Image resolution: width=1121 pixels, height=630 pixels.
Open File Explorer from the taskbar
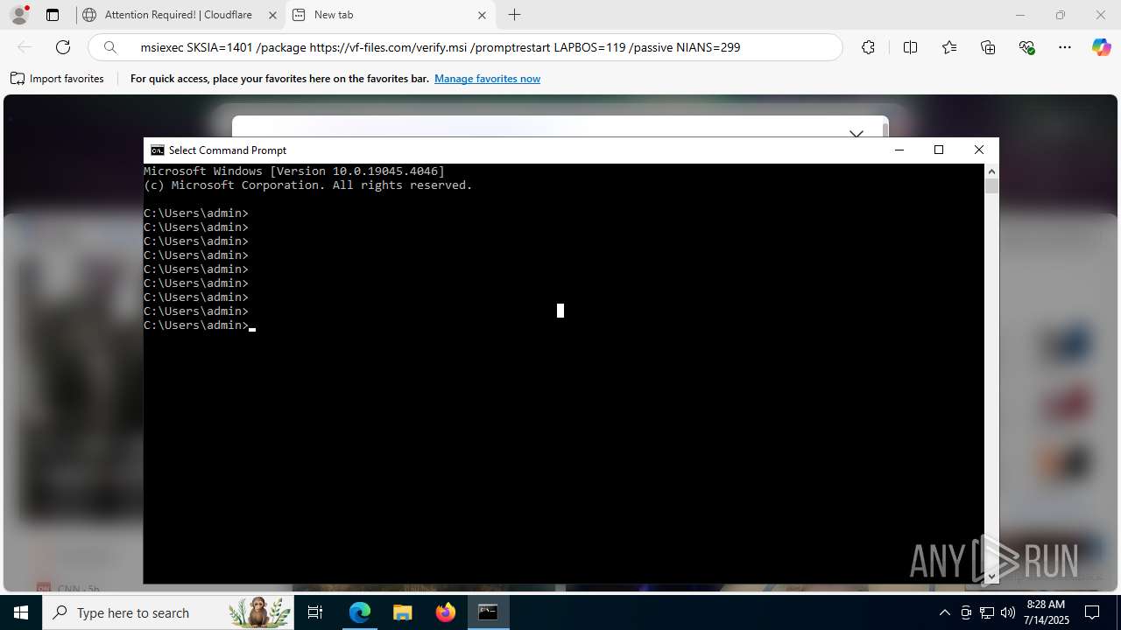[x=403, y=612]
